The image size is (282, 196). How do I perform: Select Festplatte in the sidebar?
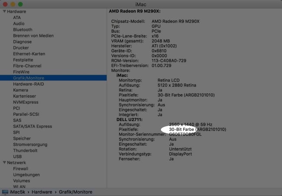click(x=23, y=60)
